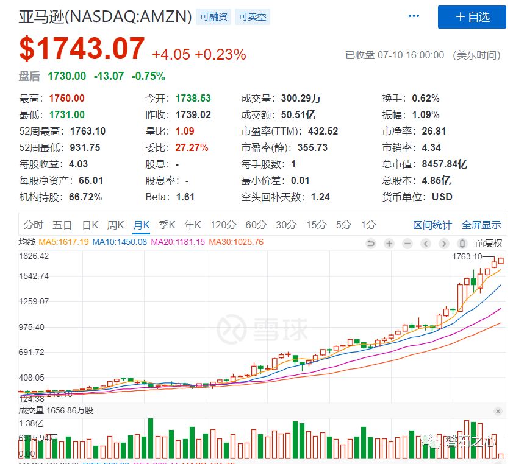The image size is (513, 464).
Task: Click the after-hours price 1730.00
Action: pyautogui.click(x=66, y=76)
